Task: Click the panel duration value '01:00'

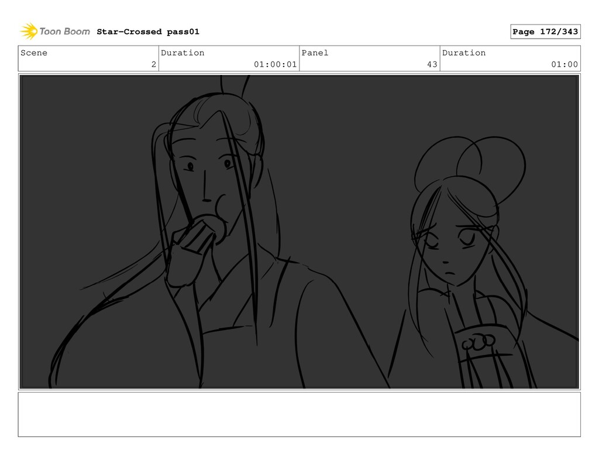Action: 564,64
